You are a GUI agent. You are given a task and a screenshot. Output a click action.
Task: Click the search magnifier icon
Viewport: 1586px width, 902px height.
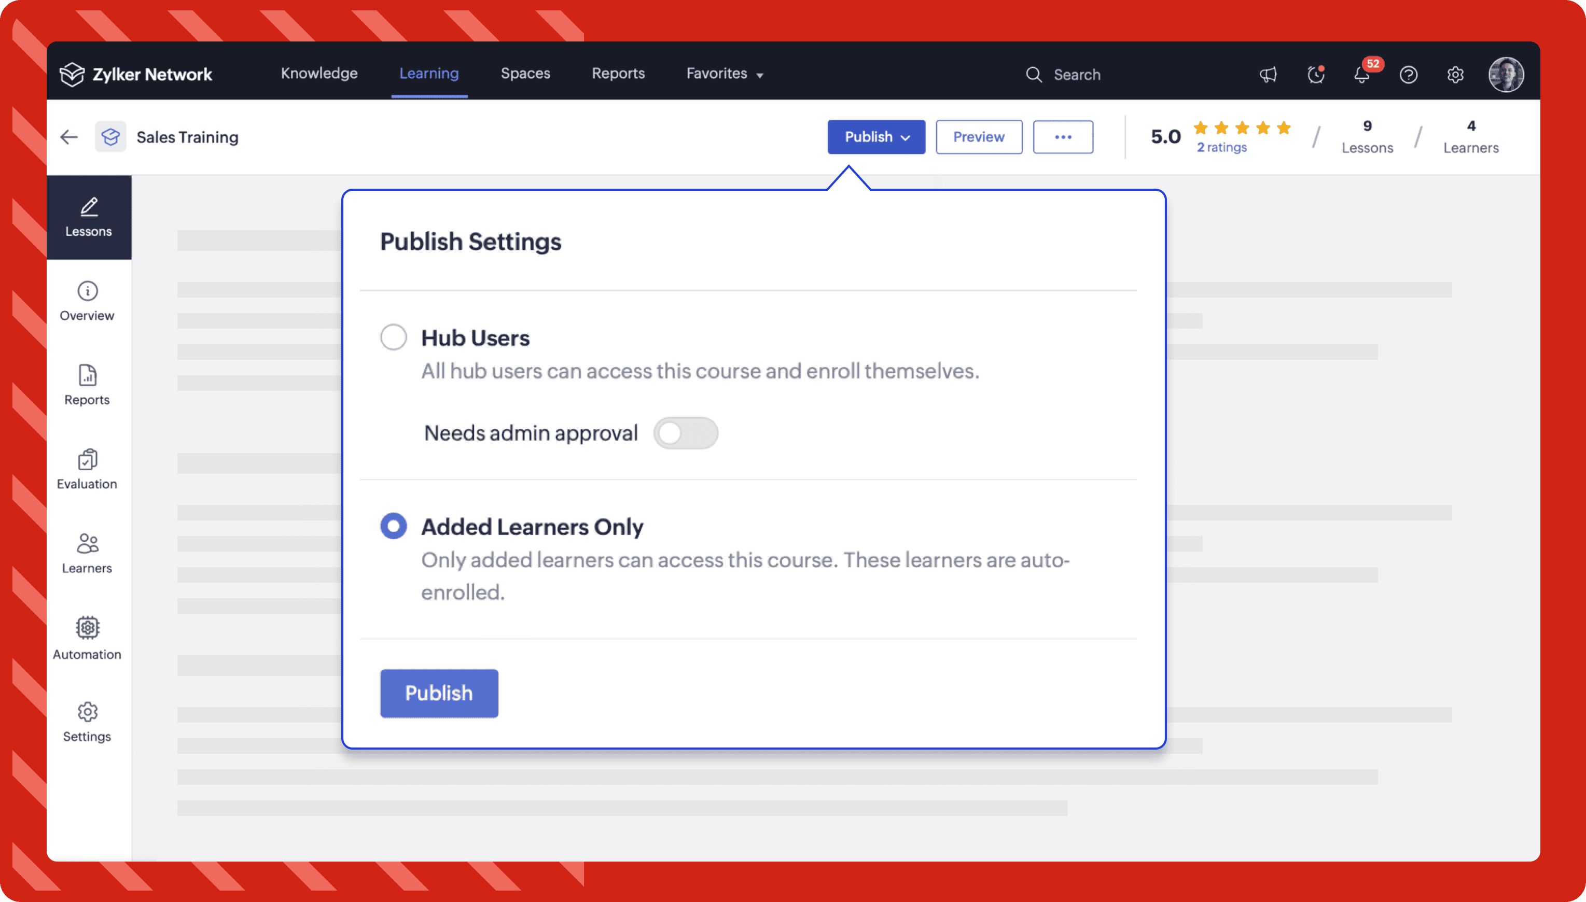1034,75
